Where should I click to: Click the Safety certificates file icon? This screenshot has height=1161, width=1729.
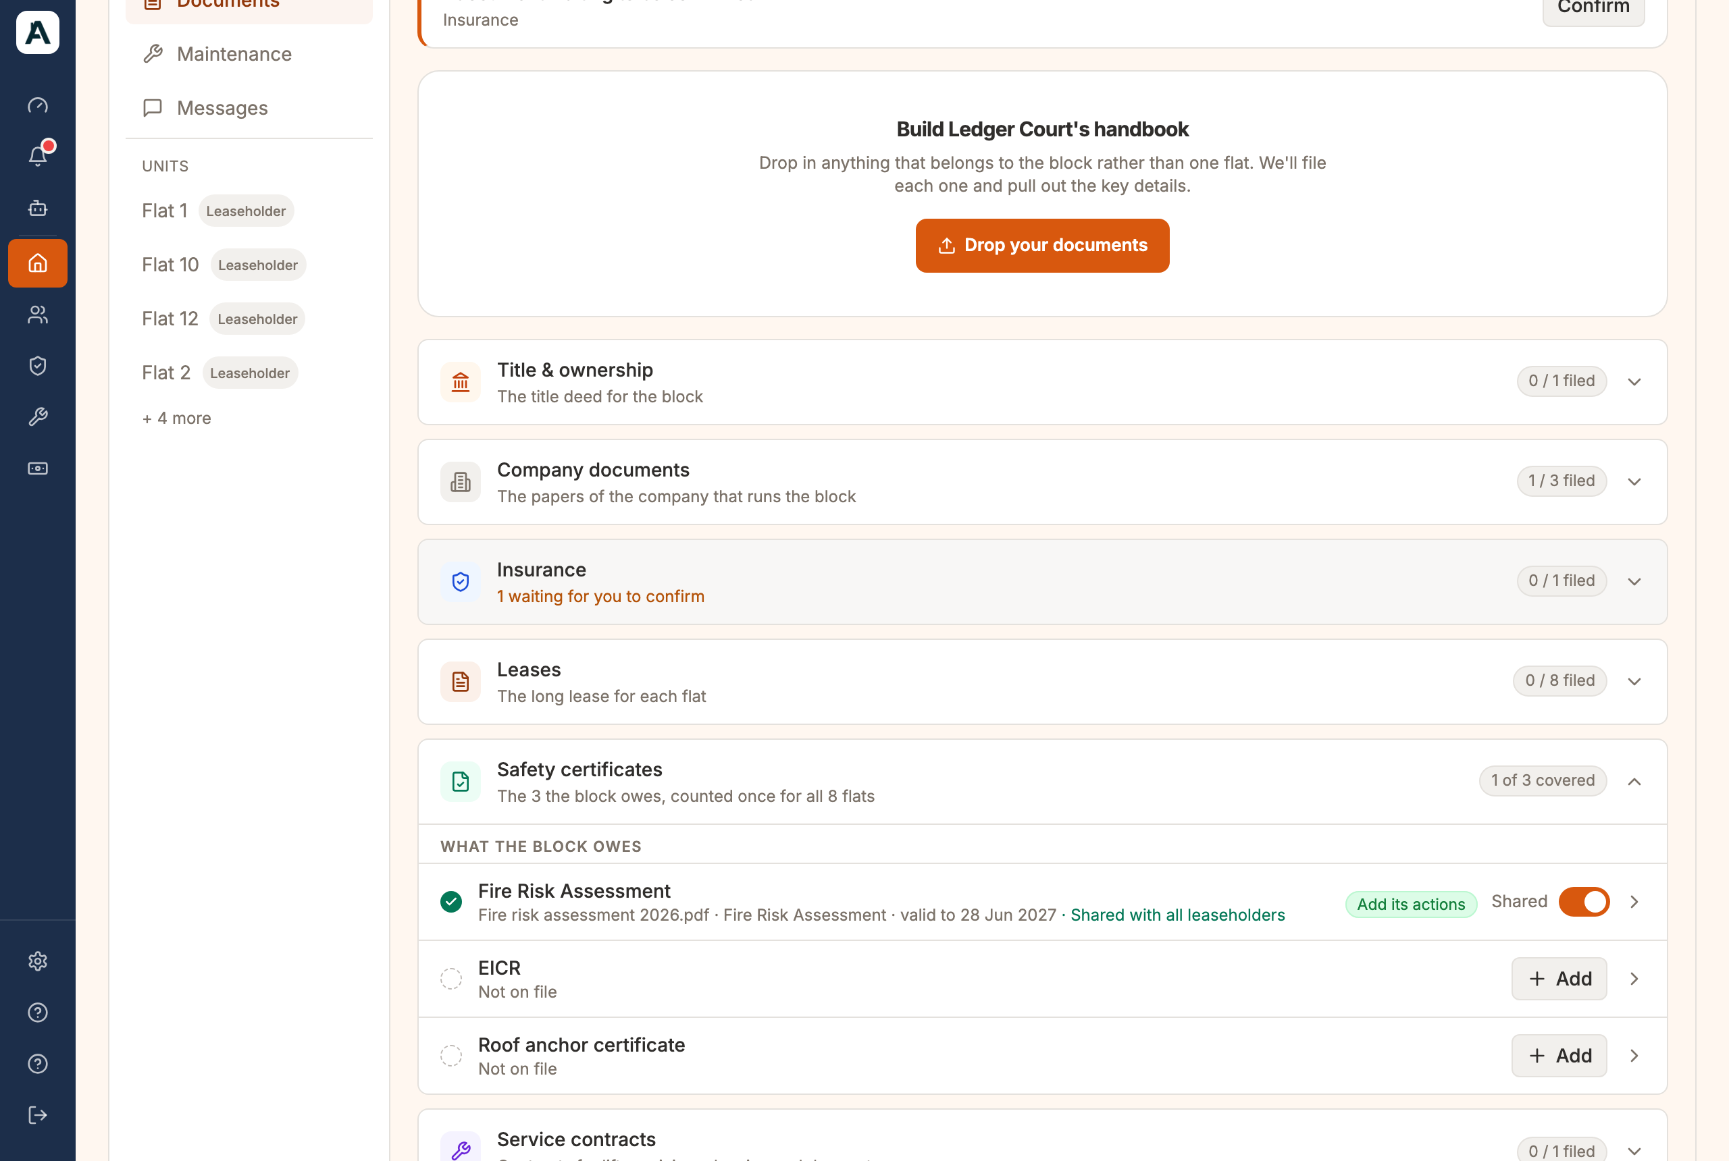click(x=461, y=782)
